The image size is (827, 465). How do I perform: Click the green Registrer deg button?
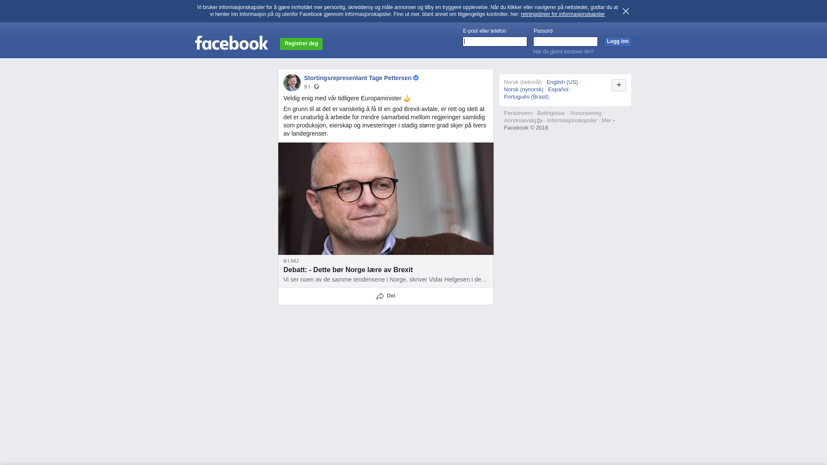tap(302, 44)
